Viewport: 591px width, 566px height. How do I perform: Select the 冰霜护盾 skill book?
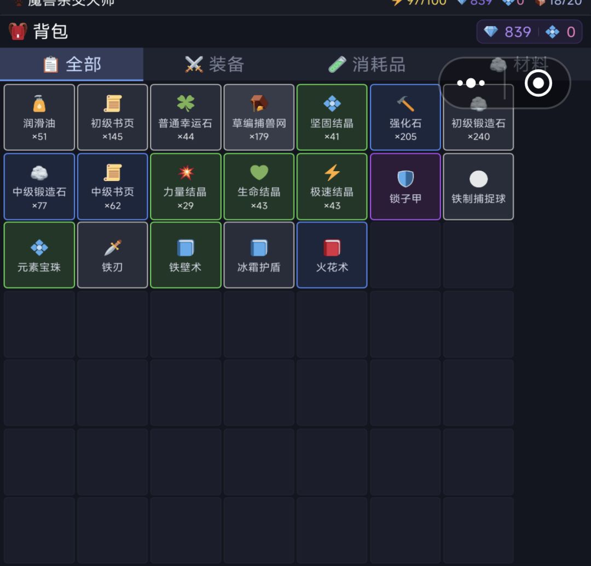(x=259, y=255)
